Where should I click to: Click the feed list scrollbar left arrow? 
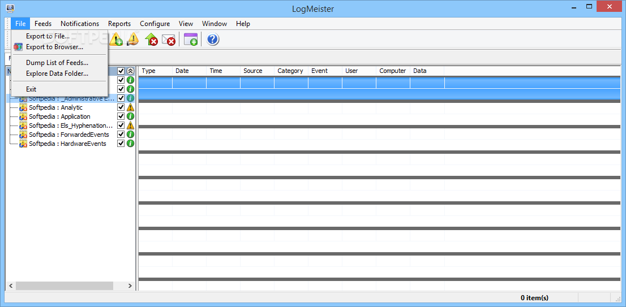pos(11,286)
